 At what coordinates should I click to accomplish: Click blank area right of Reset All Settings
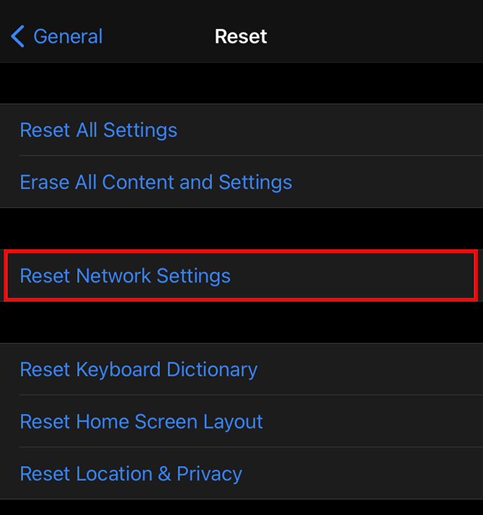point(346,130)
